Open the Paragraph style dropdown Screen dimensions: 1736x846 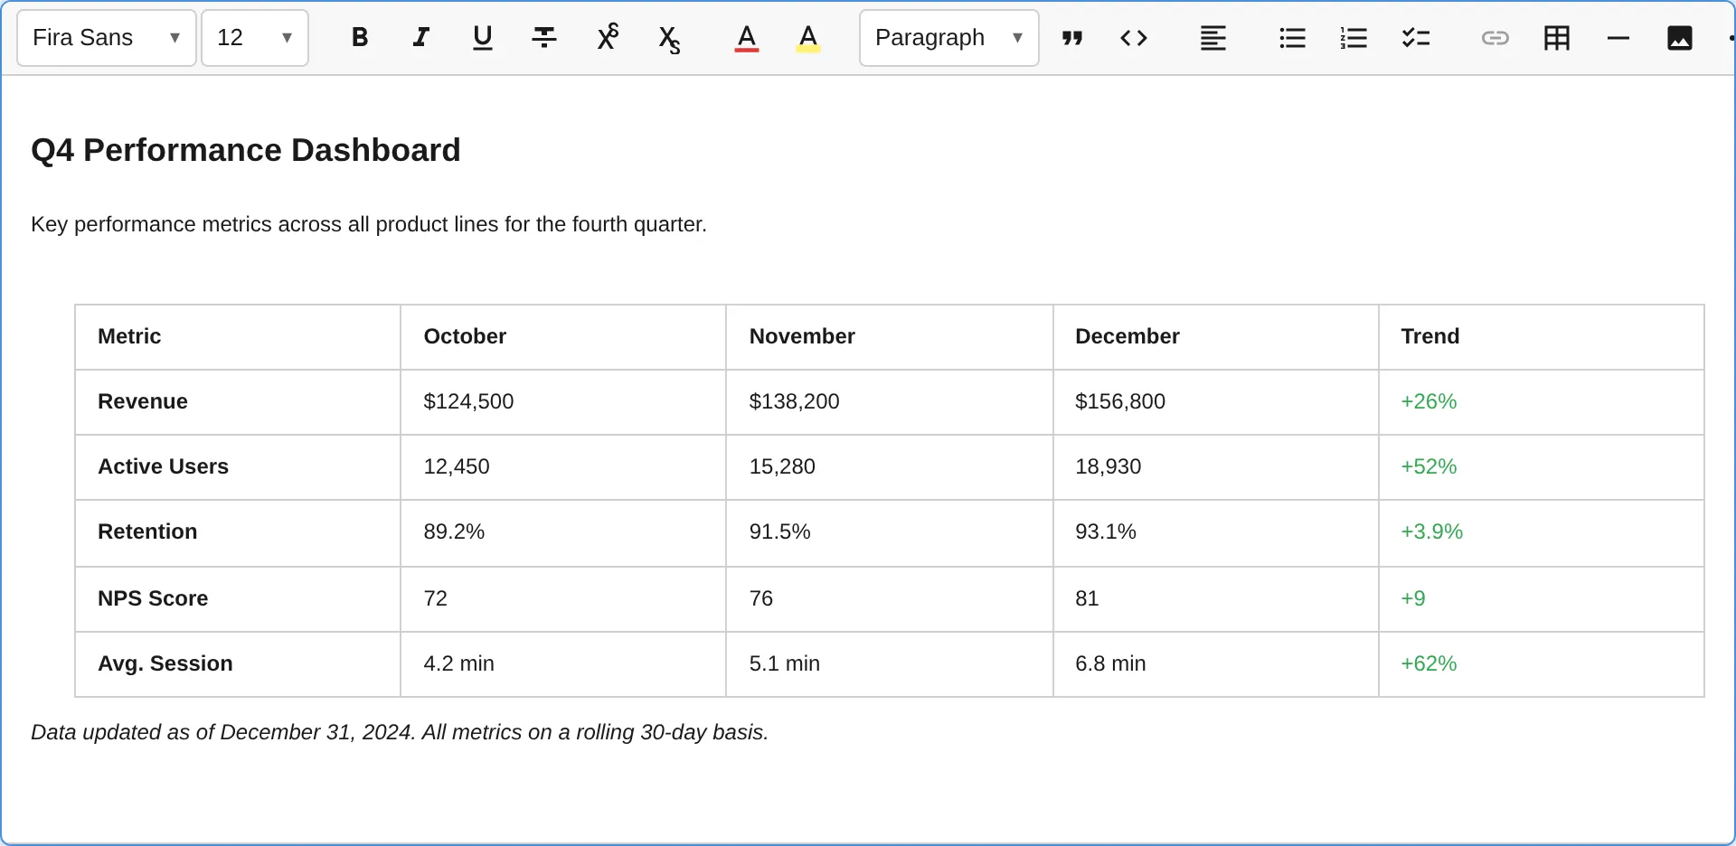[948, 38]
